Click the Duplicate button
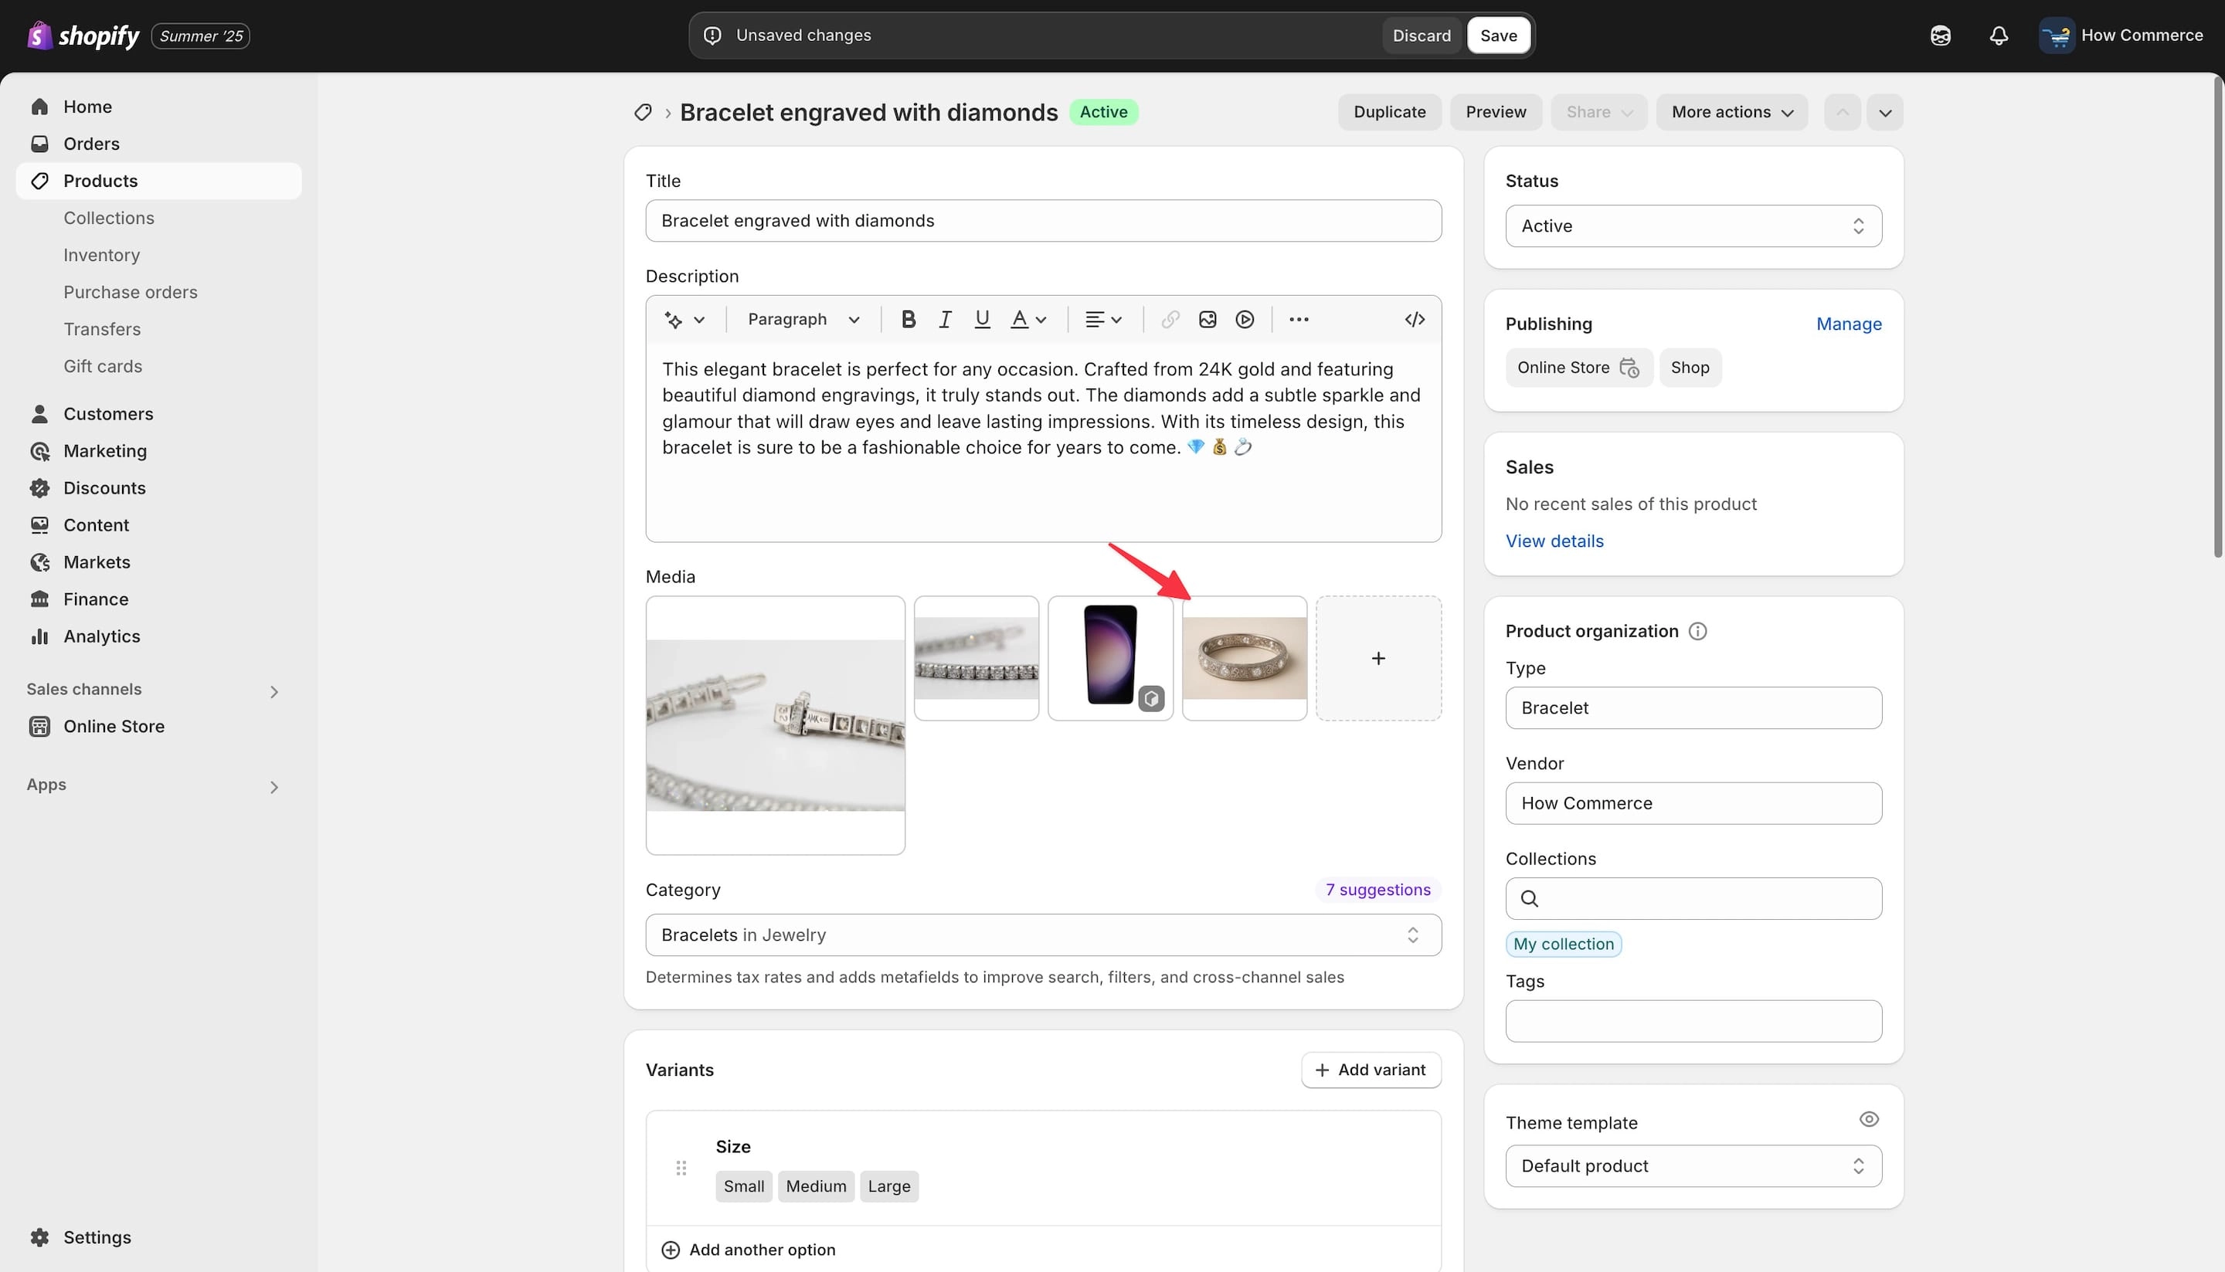The width and height of the screenshot is (2225, 1272). [1388, 113]
